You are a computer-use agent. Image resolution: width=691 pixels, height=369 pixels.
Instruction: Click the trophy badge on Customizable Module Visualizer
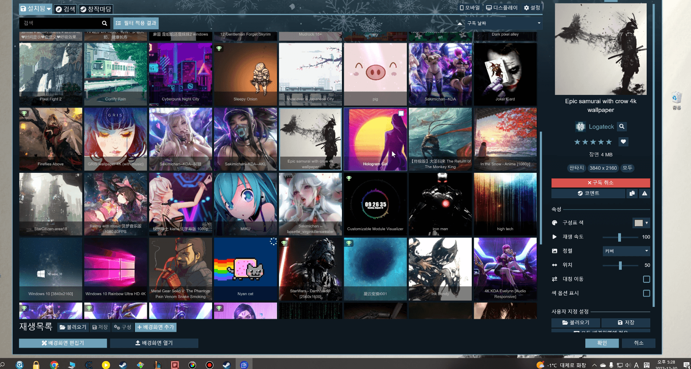tap(349, 178)
